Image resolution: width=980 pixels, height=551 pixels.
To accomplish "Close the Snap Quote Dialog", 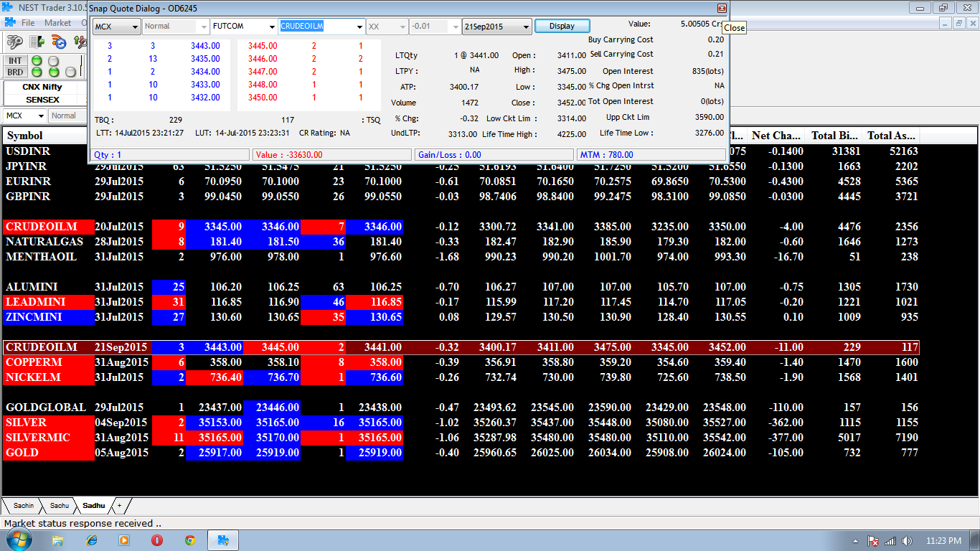I will 722,8.
